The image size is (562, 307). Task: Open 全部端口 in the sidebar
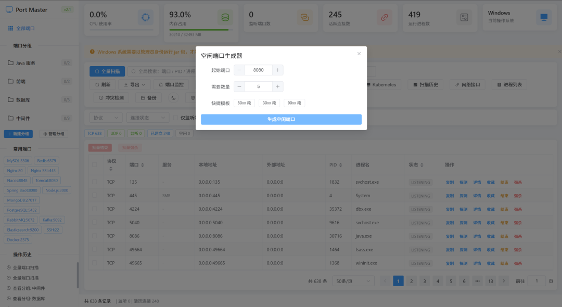pyautogui.click(x=21, y=28)
